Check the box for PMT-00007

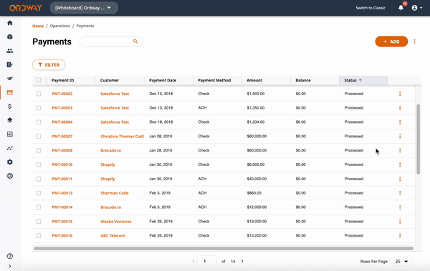(x=39, y=137)
